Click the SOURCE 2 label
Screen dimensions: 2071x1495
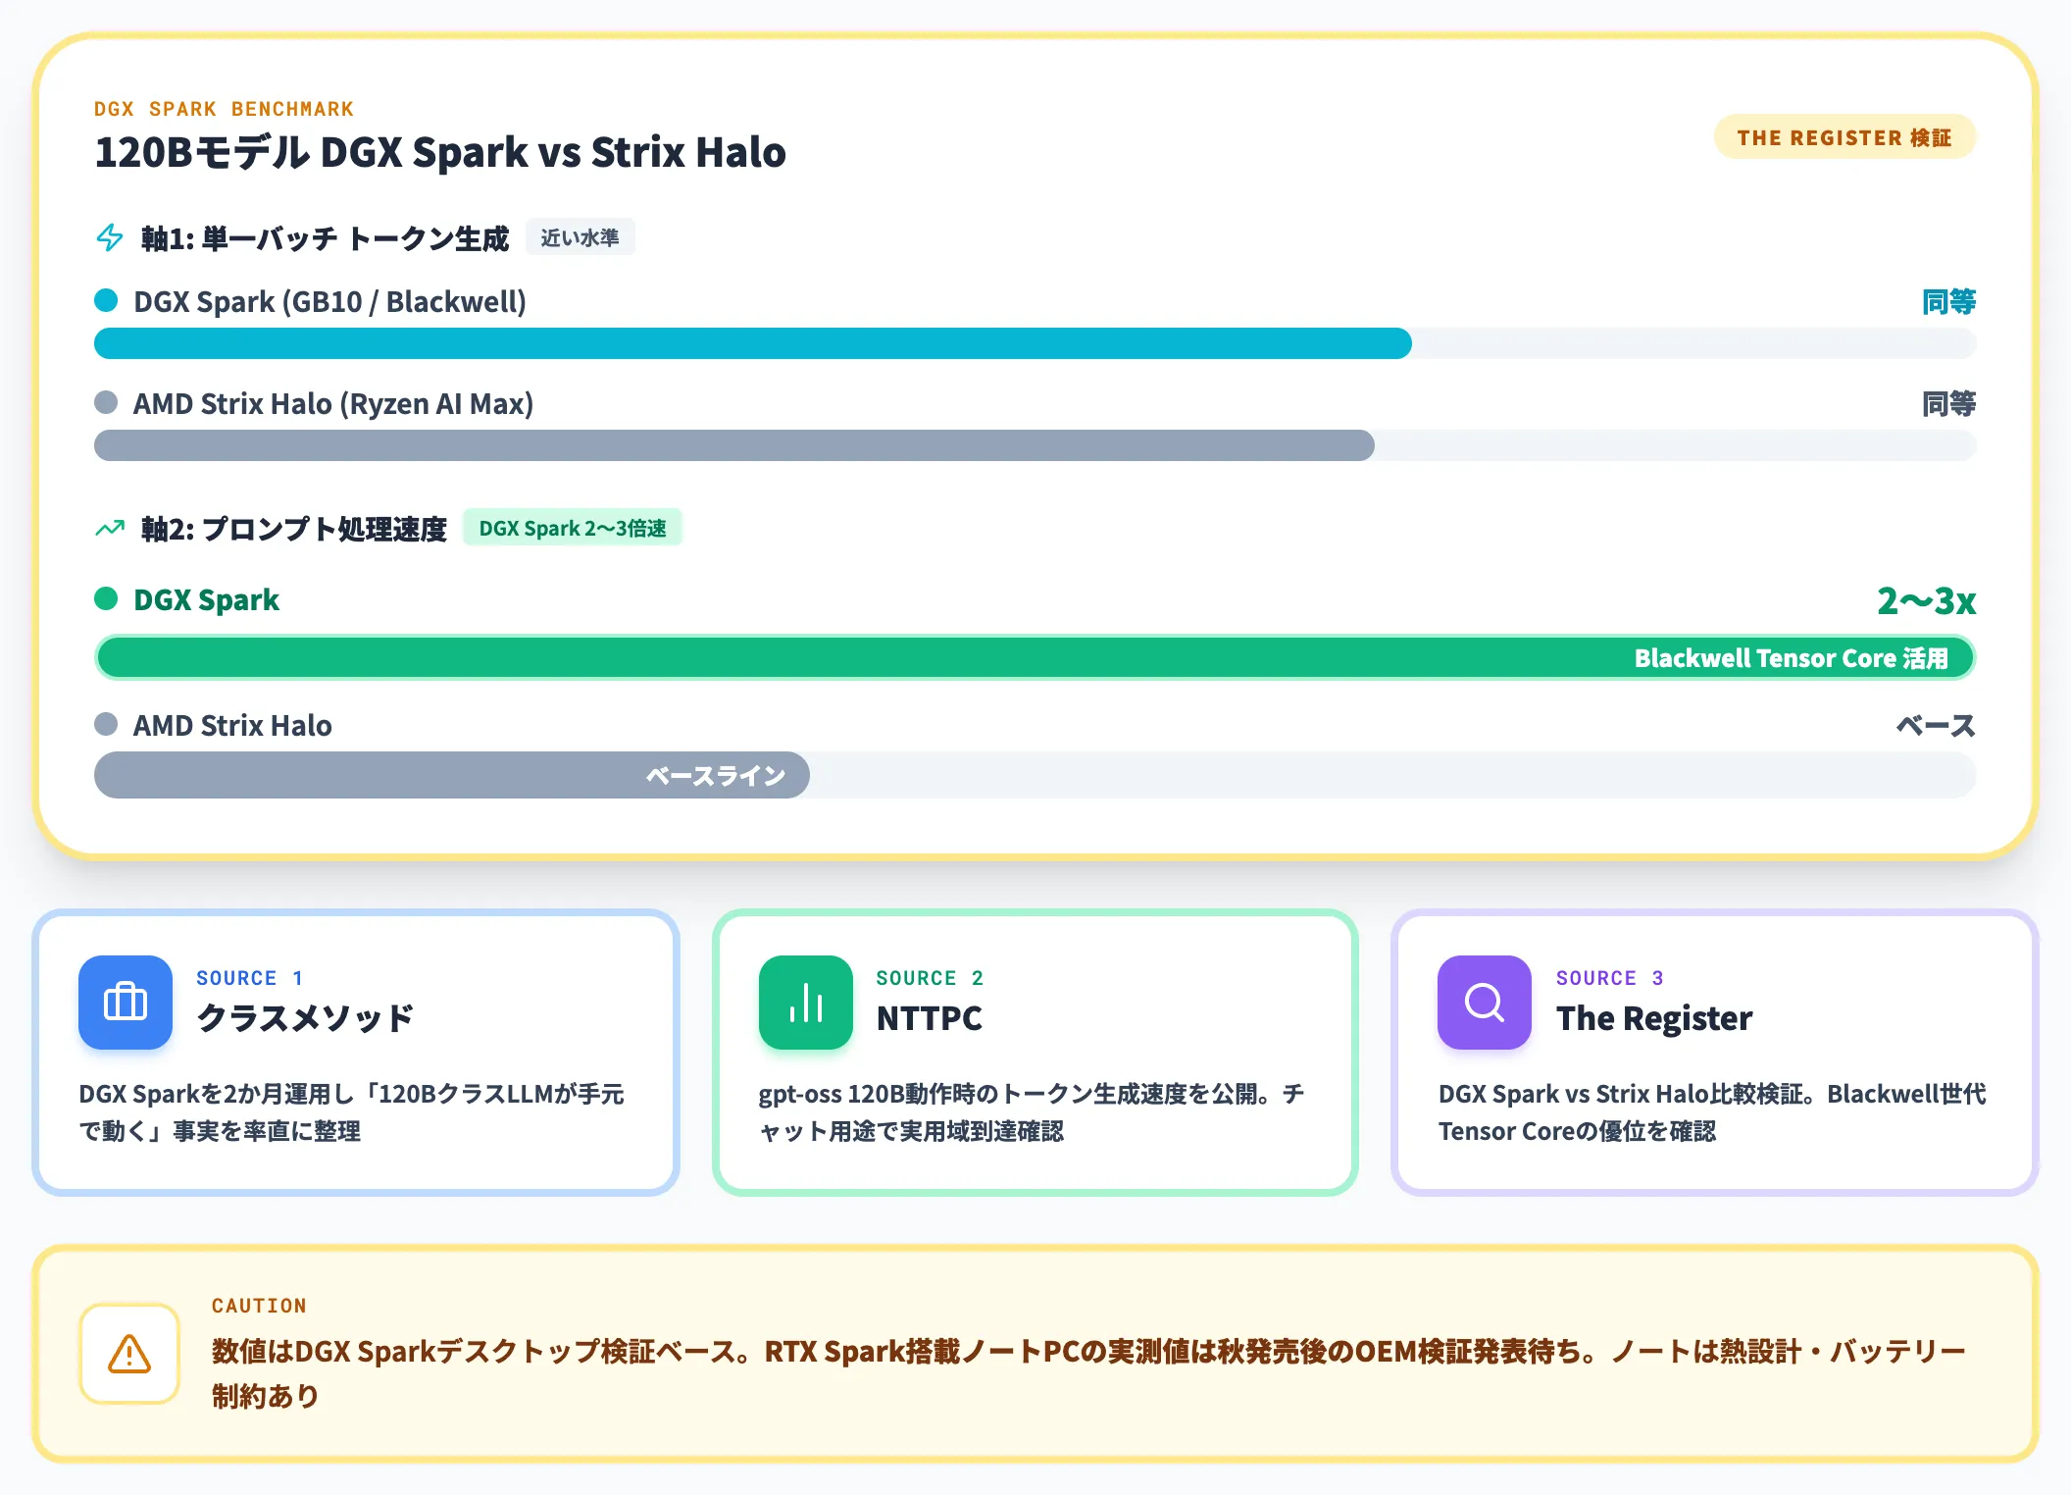(x=930, y=978)
